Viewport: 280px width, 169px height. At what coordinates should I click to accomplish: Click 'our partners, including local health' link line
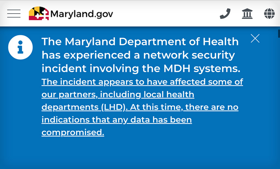point(118,95)
